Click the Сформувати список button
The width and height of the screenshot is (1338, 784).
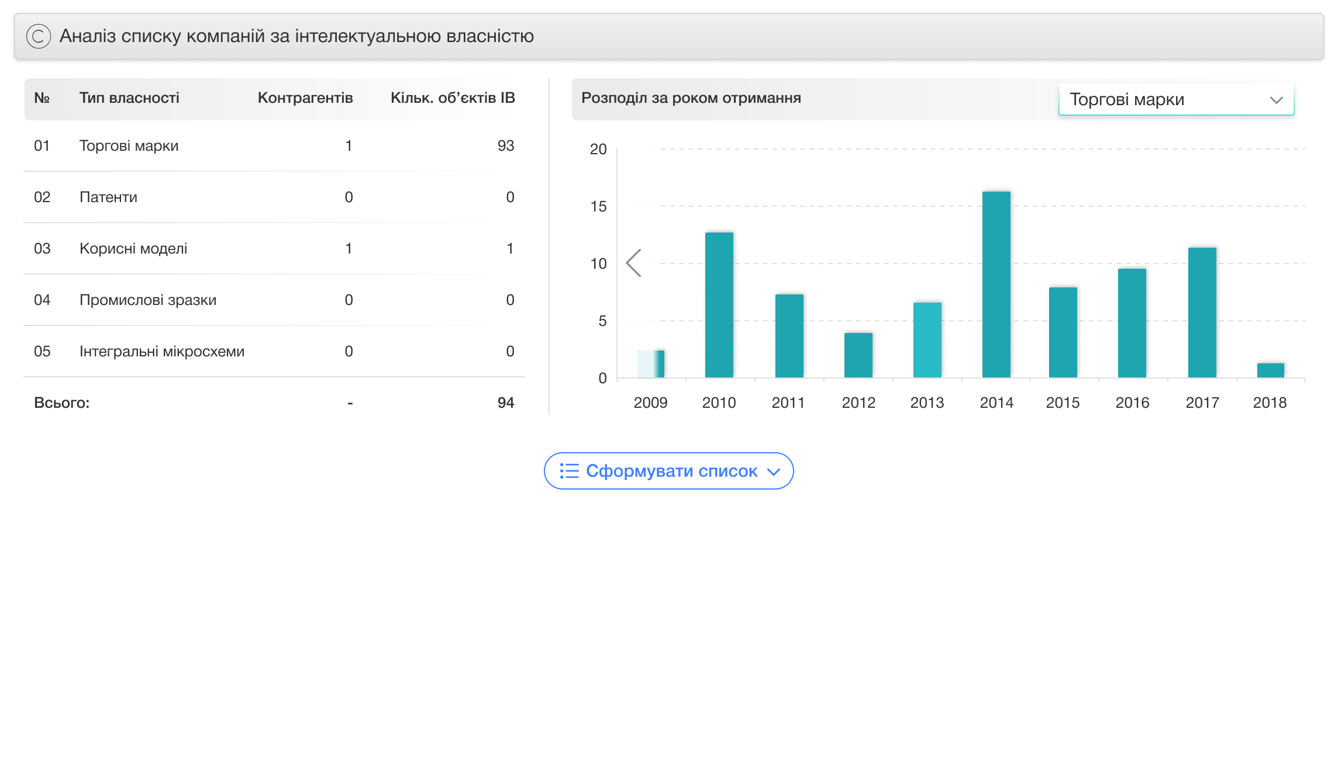(668, 471)
